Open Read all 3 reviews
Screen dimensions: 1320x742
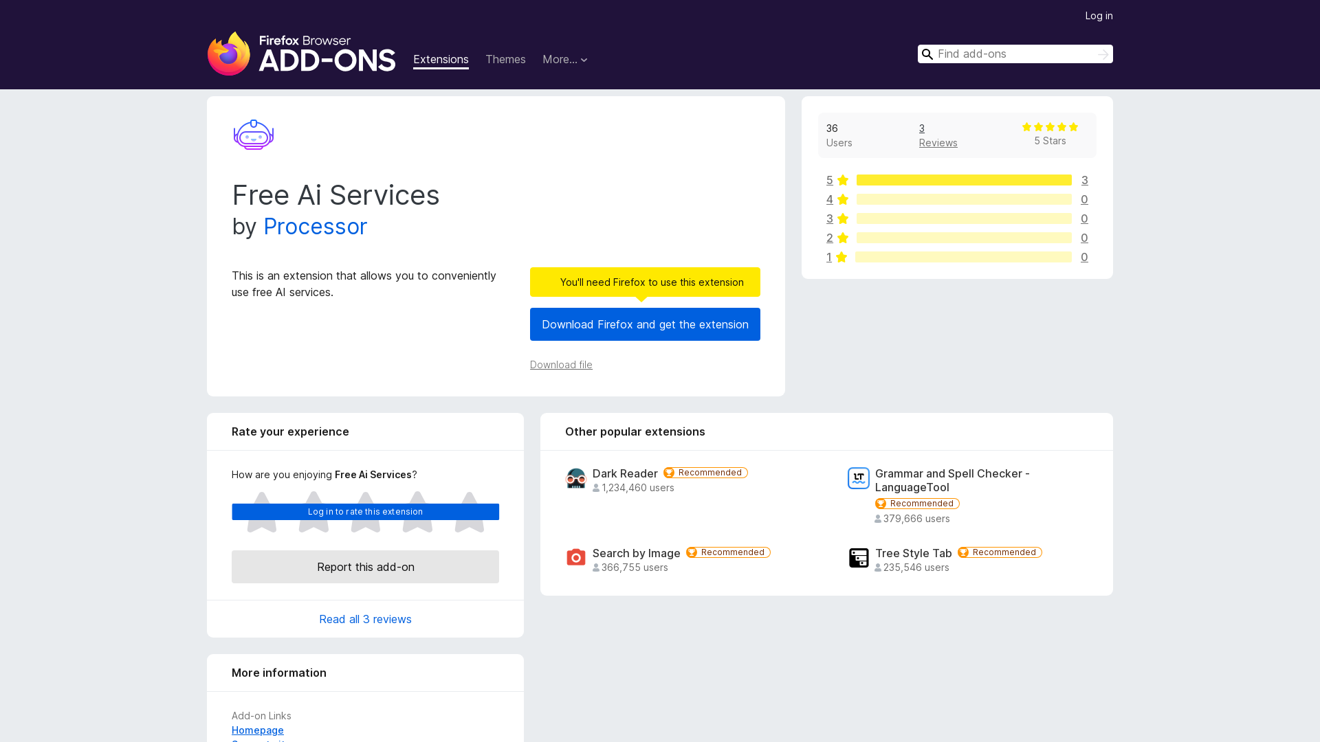[x=365, y=619]
